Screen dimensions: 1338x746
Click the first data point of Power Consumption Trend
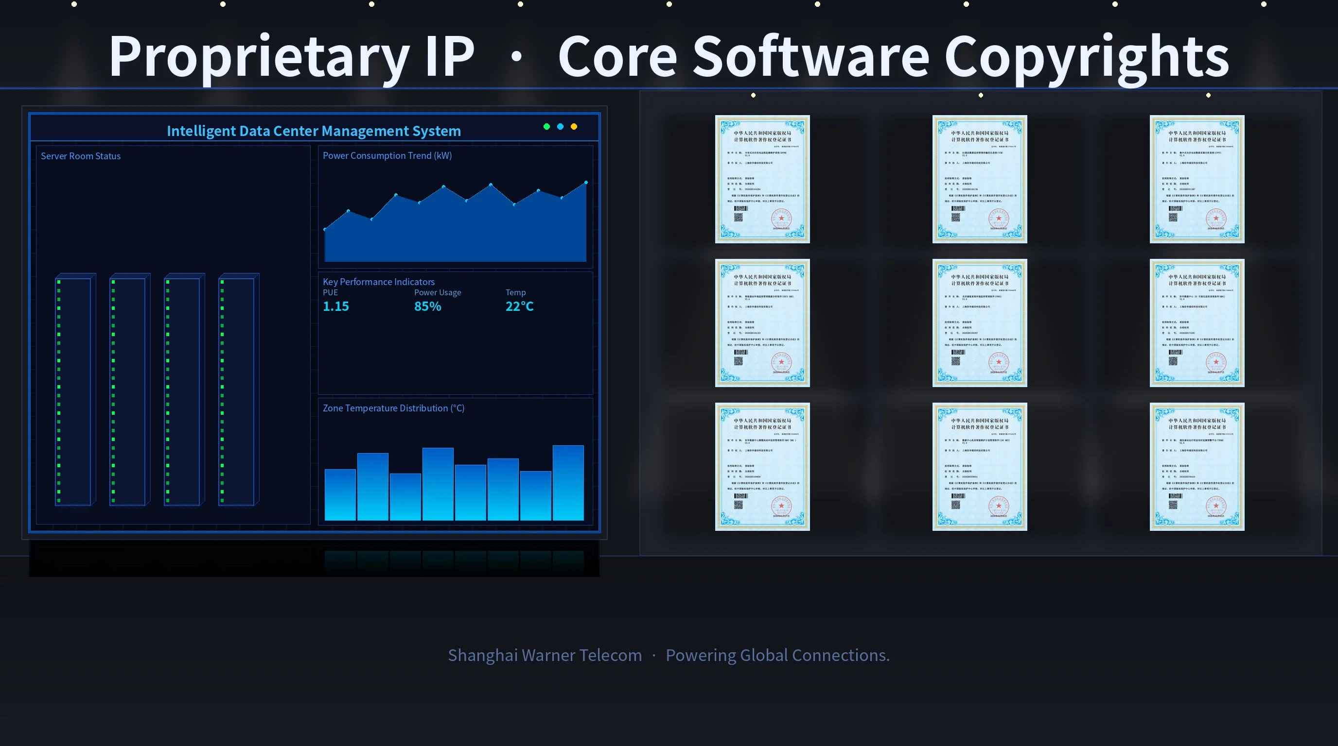click(x=325, y=229)
